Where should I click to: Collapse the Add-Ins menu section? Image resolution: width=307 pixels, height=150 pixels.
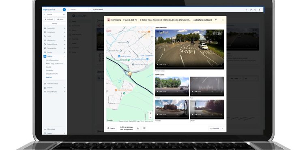point(64,56)
